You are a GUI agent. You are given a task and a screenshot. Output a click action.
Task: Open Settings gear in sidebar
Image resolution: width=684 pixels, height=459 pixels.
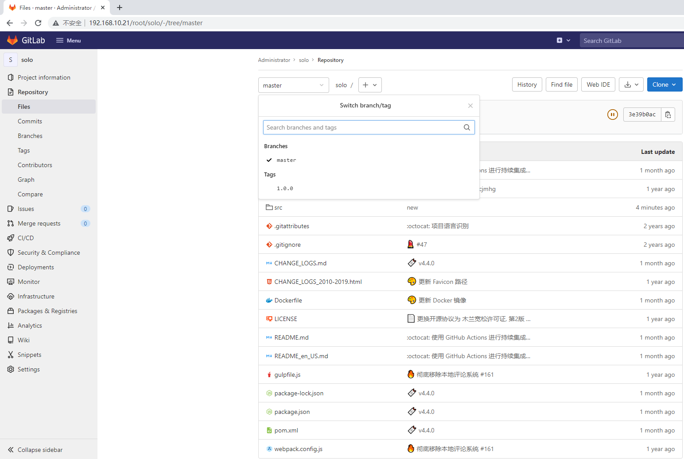tap(11, 369)
